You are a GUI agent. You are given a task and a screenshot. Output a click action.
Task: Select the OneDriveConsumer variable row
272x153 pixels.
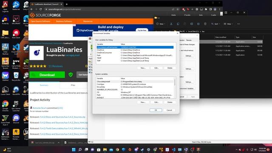(x=135, y=53)
